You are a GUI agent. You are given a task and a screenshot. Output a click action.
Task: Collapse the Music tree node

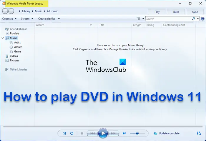point(3,38)
